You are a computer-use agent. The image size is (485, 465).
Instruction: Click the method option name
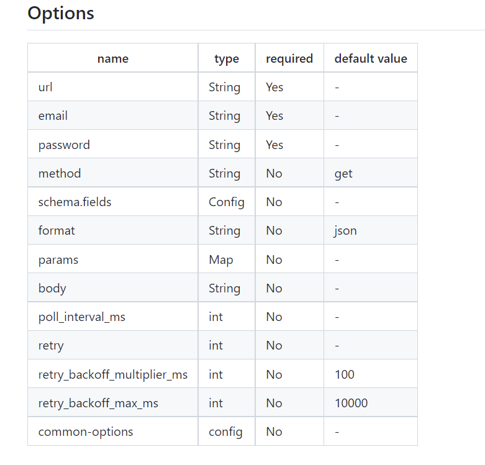point(60,173)
